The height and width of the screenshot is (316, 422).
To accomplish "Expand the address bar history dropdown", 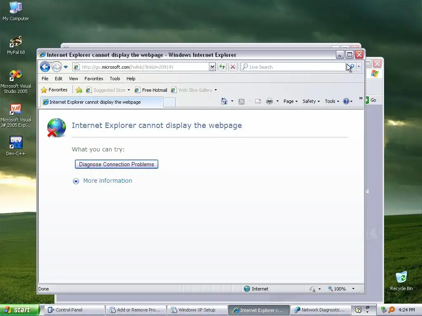I will pos(212,67).
